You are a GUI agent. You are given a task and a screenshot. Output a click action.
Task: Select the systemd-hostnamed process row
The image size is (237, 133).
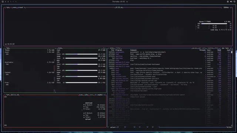[x=170, y=64]
